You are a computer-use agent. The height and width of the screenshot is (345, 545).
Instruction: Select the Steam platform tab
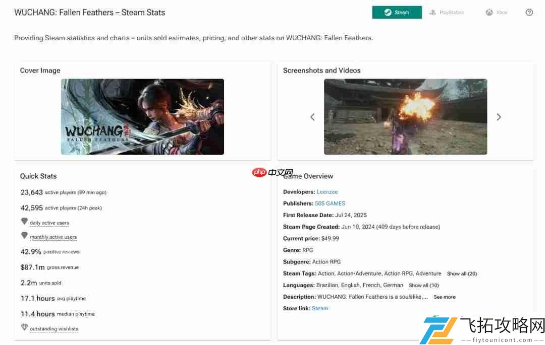pyautogui.click(x=397, y=13)
